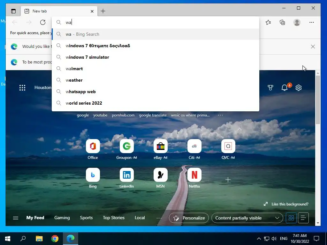Switch to My Feed tab
The height and width of the screenshot is (245, 327).
point(35,218)
